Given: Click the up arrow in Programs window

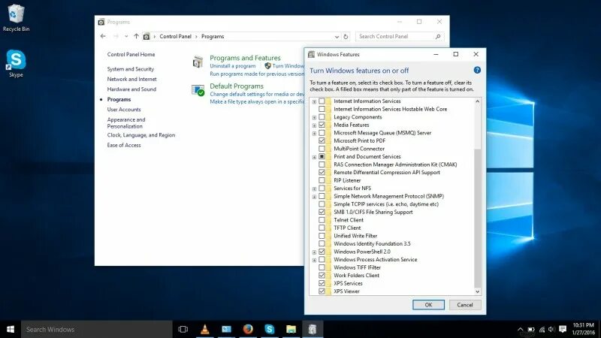Looking at the screenshot, I should pos(136,36).
